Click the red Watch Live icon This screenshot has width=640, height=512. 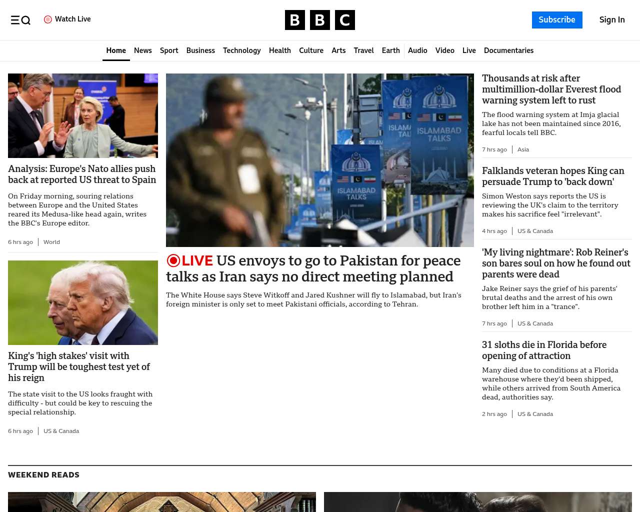pos(48,19)
